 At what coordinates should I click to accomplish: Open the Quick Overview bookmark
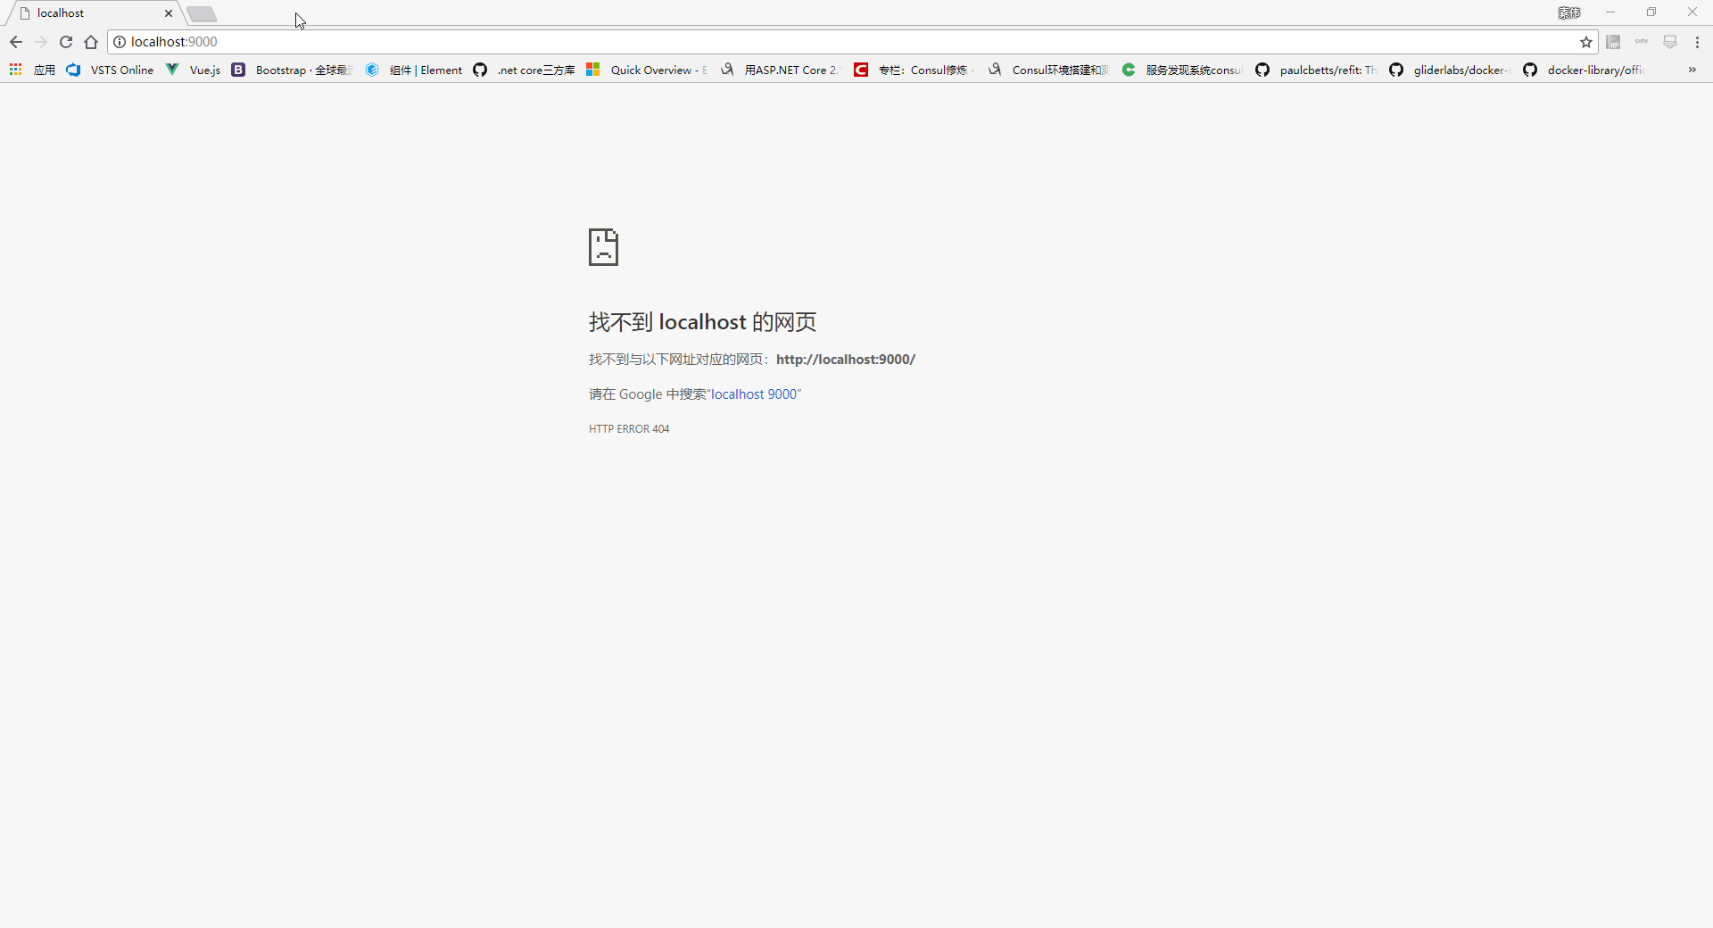(x=647, y=70)
